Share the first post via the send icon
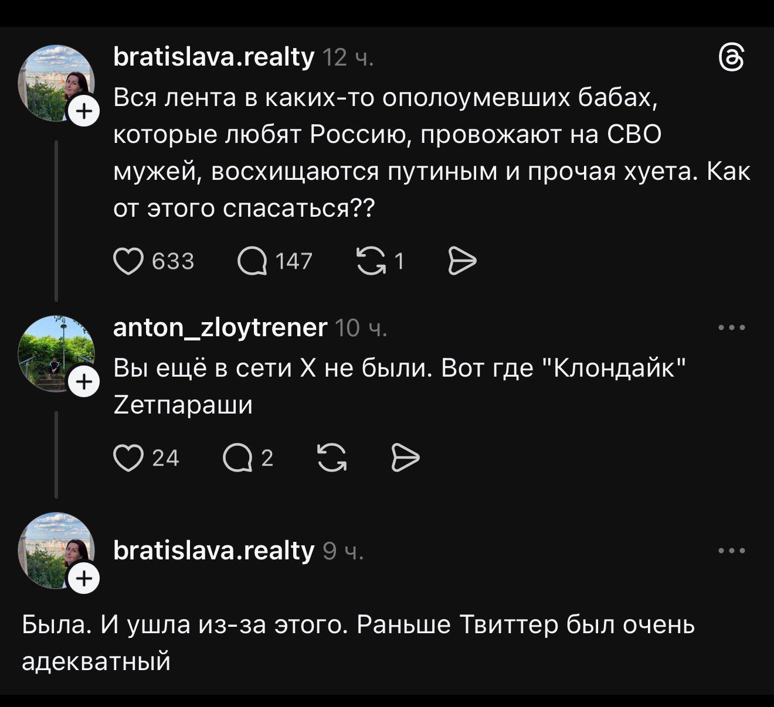Screen dimensions: 774x707 pyautogui.click(x=461, y=262)
